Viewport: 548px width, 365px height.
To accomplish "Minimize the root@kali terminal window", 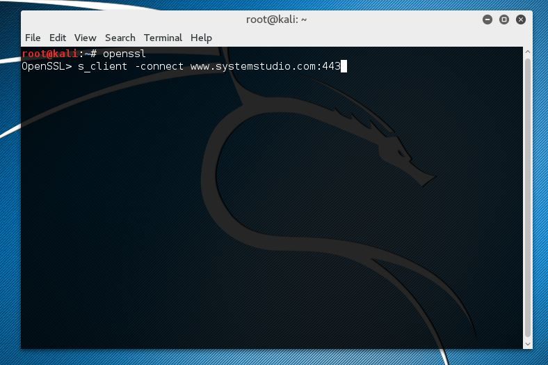I will tap(487, 20).
